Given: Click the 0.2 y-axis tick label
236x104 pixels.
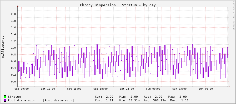Looking at the screenshot, I should [13, 75].
